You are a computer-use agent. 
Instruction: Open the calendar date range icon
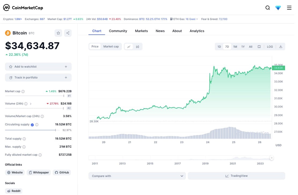(259, 47)
